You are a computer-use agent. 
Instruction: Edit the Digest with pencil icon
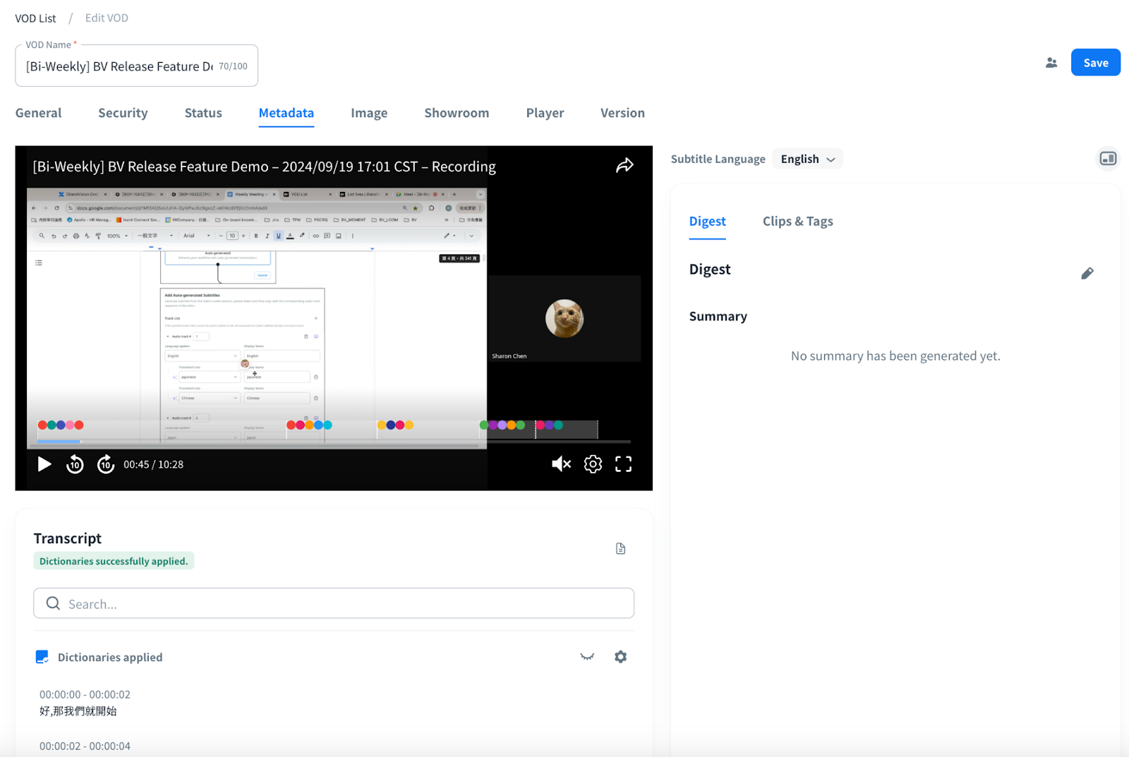pyautogui.click(x=1087, y=274)
